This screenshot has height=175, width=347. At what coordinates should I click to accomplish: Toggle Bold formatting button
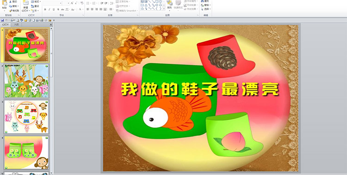coord(45,10)
